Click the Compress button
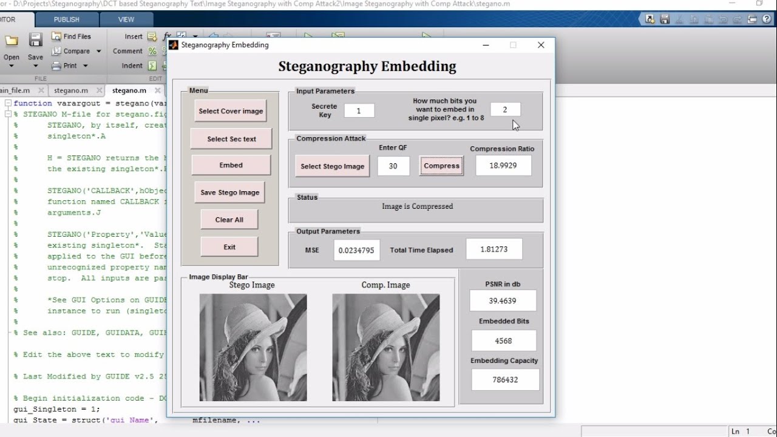Viewport: 777px width, 437px height. (442, 166)
